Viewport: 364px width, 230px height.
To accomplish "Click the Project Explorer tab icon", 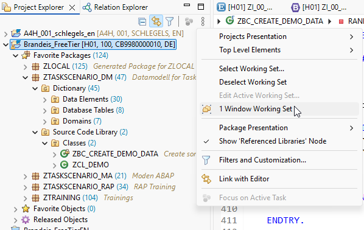I will [6, 7].
